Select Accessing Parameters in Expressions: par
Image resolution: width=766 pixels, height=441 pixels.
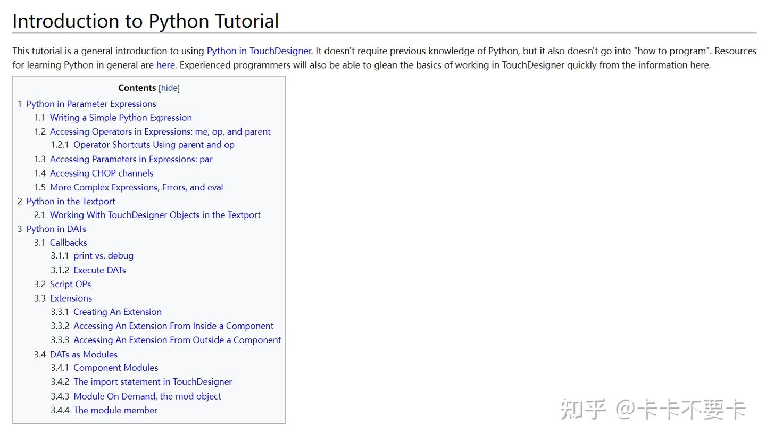131,159
